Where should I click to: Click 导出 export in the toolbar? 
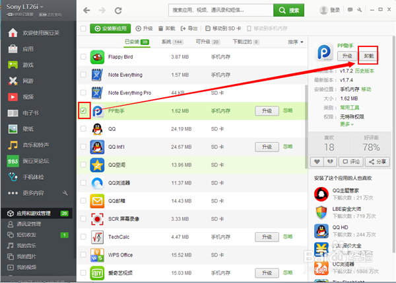coord(189,28)
